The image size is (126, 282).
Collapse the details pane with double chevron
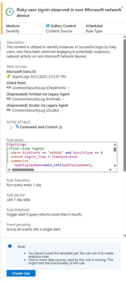(122, 7)
